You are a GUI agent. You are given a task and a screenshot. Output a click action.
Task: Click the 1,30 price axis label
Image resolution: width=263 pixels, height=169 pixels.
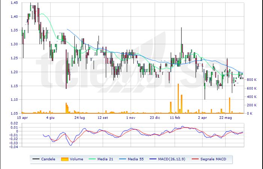click(x=14, y=44)
